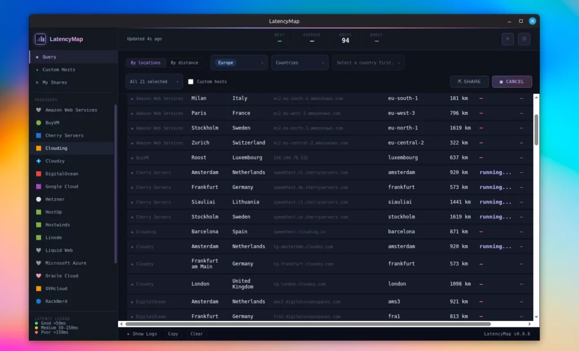Click the Frankfurt am Main city cell

[205, 263]
